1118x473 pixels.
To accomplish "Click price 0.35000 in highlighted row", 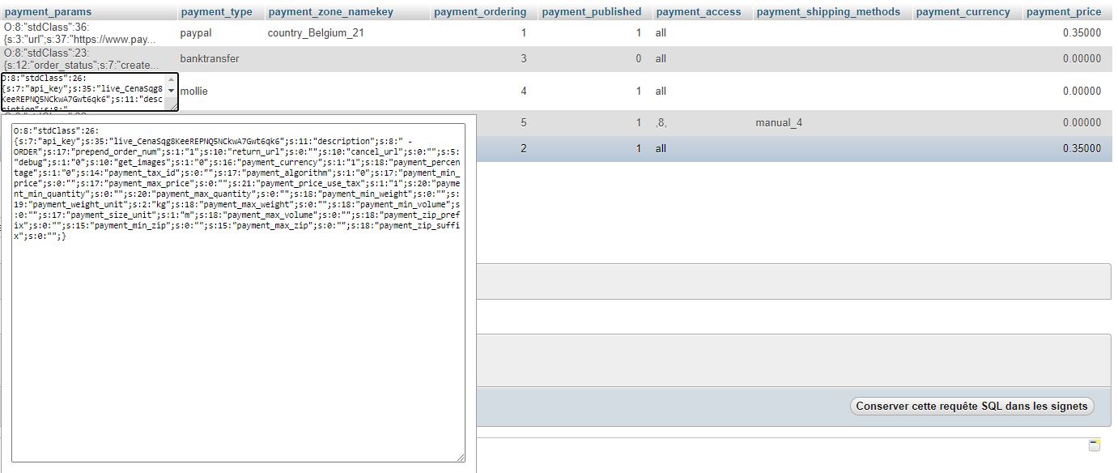I will [1082, 149].
